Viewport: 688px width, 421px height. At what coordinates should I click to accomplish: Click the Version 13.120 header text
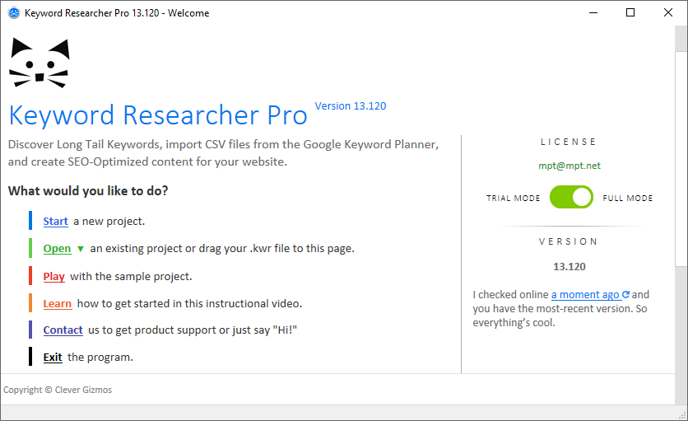pyautogui.click(x=351, y=106)
